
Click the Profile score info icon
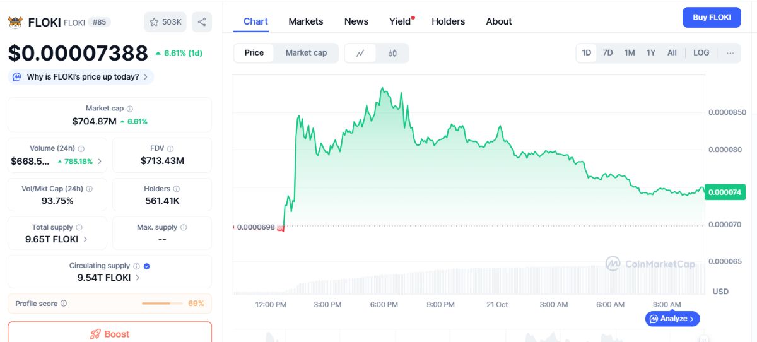pos(64,304)
